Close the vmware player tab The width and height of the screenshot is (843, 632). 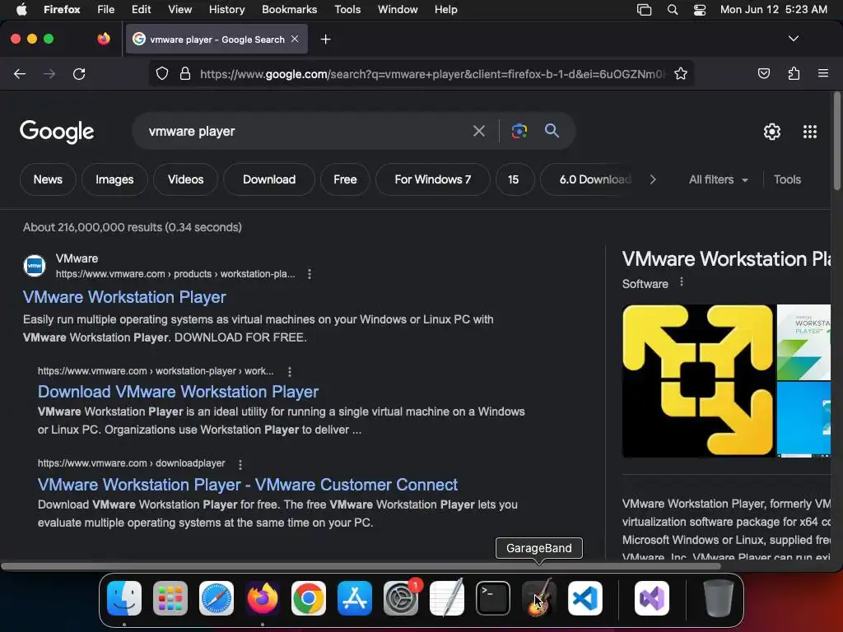point(295,39)
